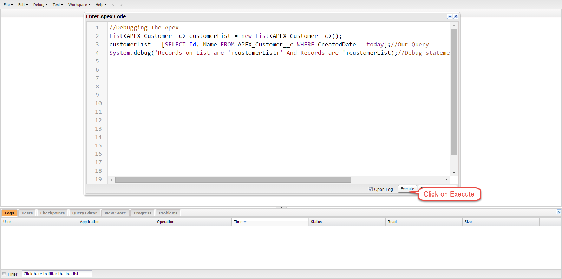Click the panel splitter collapse handle
This screenshot has height=279, width=562.
click(x=281, y=207)
